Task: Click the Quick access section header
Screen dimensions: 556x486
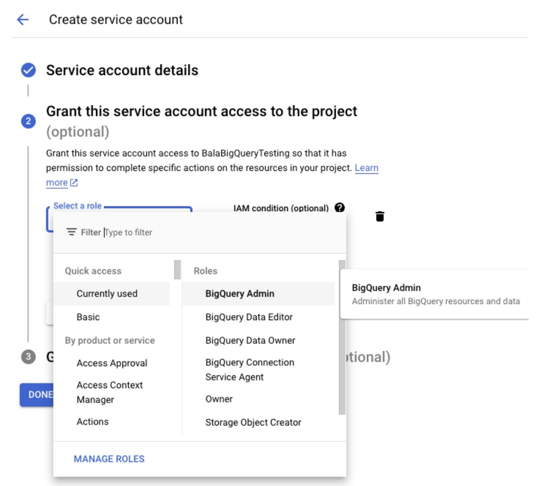Action: point(93,271)
